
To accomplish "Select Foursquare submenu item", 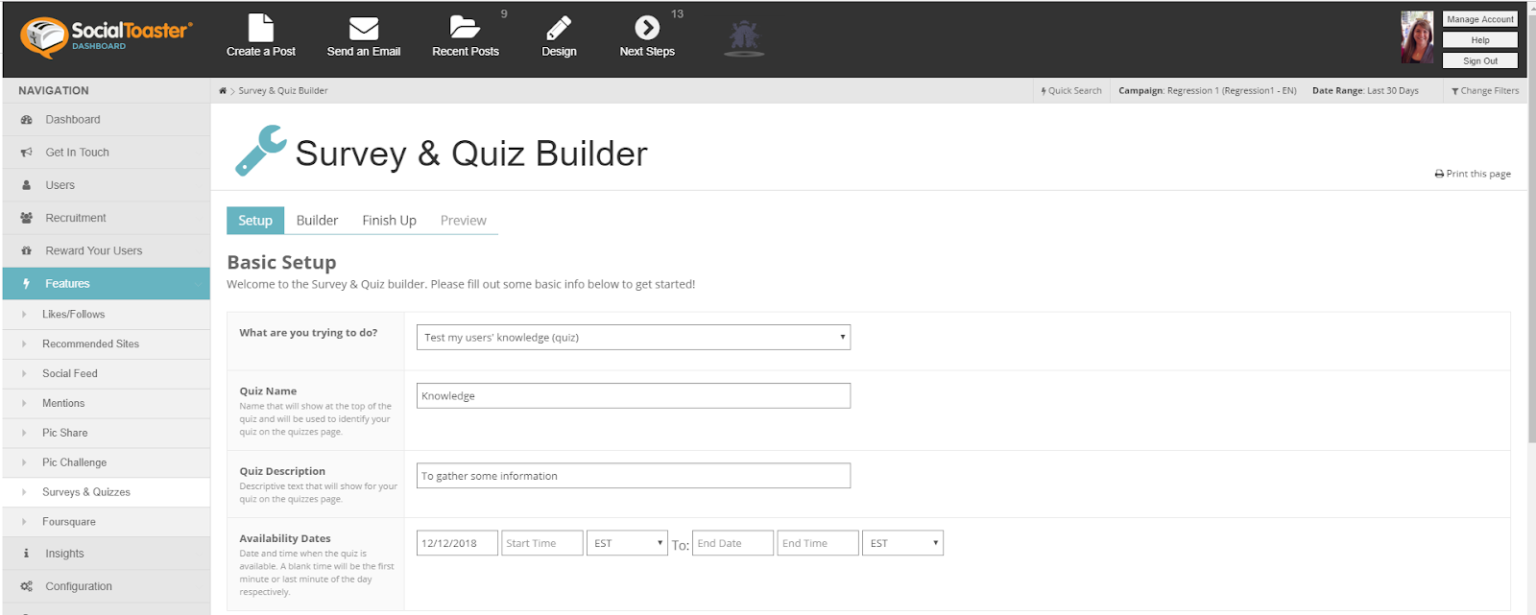I will (107, 522).
